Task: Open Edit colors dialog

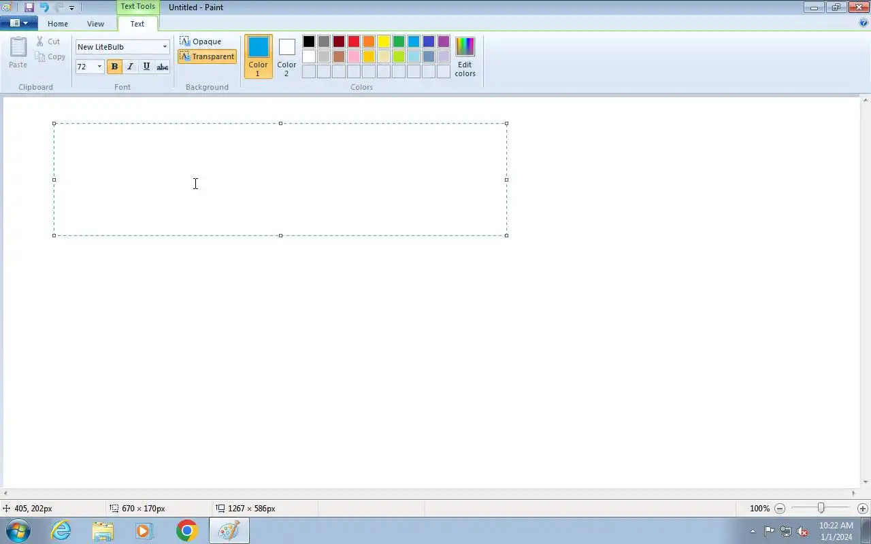Action: 465,56
